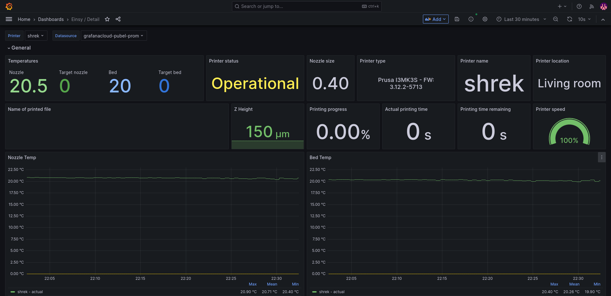Viewport: 611px width, 296px height.
Task: Open the Printer shrek dropdown
Action: pos(36,36)
